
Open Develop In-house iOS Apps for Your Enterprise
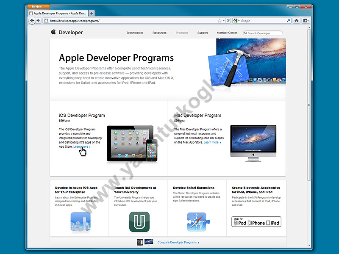pos(76,190)
